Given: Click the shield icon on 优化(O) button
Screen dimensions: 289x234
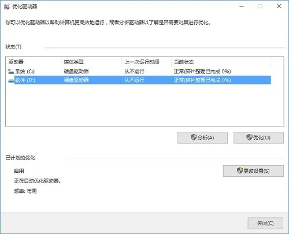Looking at the screenshot, I should tap(249, 138).
